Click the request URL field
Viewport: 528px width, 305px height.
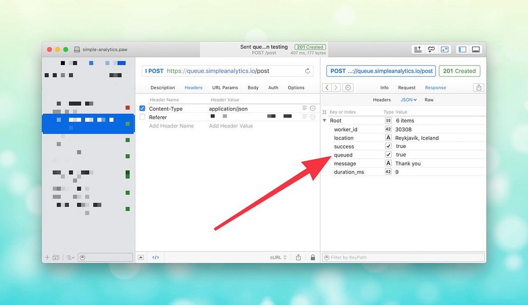point(227,71)
